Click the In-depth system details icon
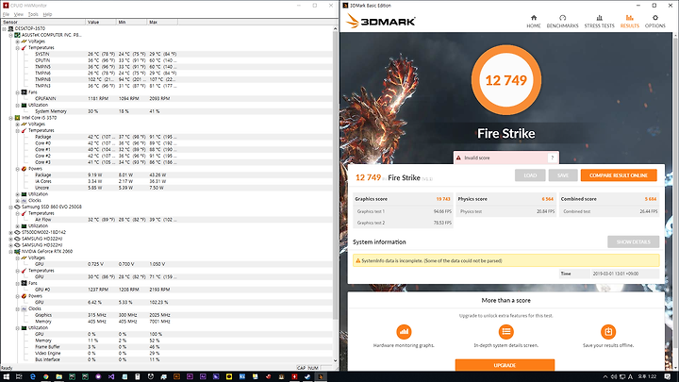679x382 pixels. tap(505, 332)
